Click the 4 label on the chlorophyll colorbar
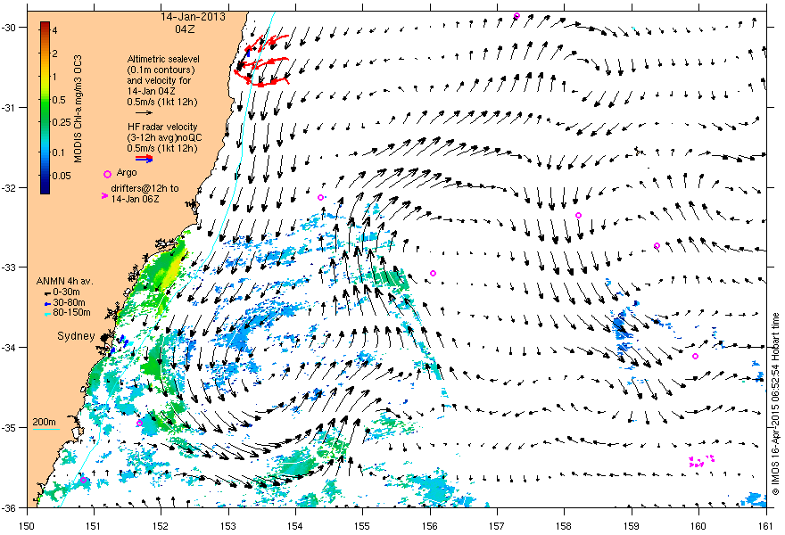785x535 pixels. click(55, 30)
